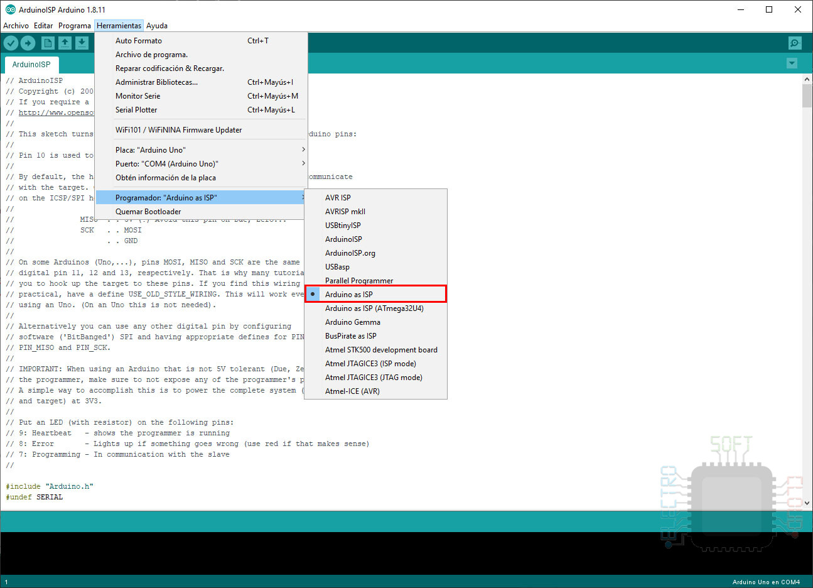Open WiFi101 / WiFiNINA Firmware Updater
This screenshot has width=813, height=588.
point(201,130)
